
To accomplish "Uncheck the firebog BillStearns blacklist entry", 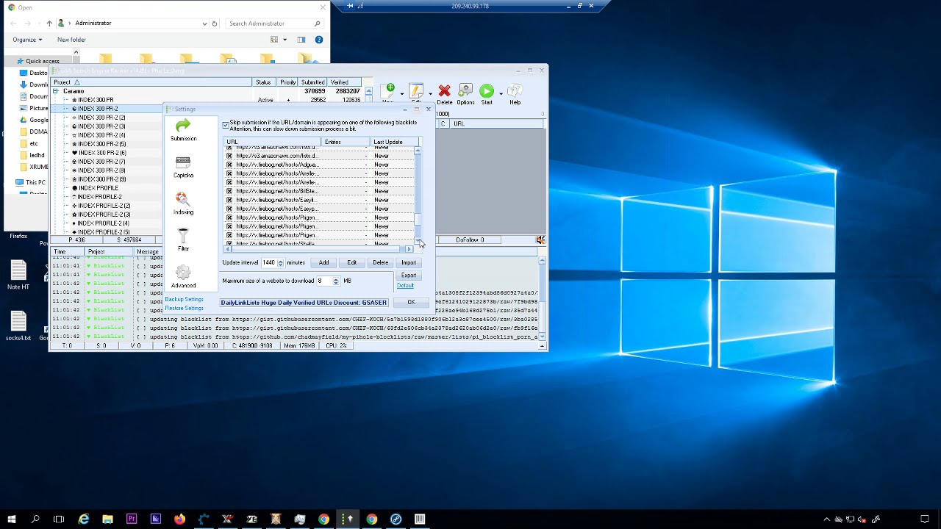I will click(x=229, y=191).
